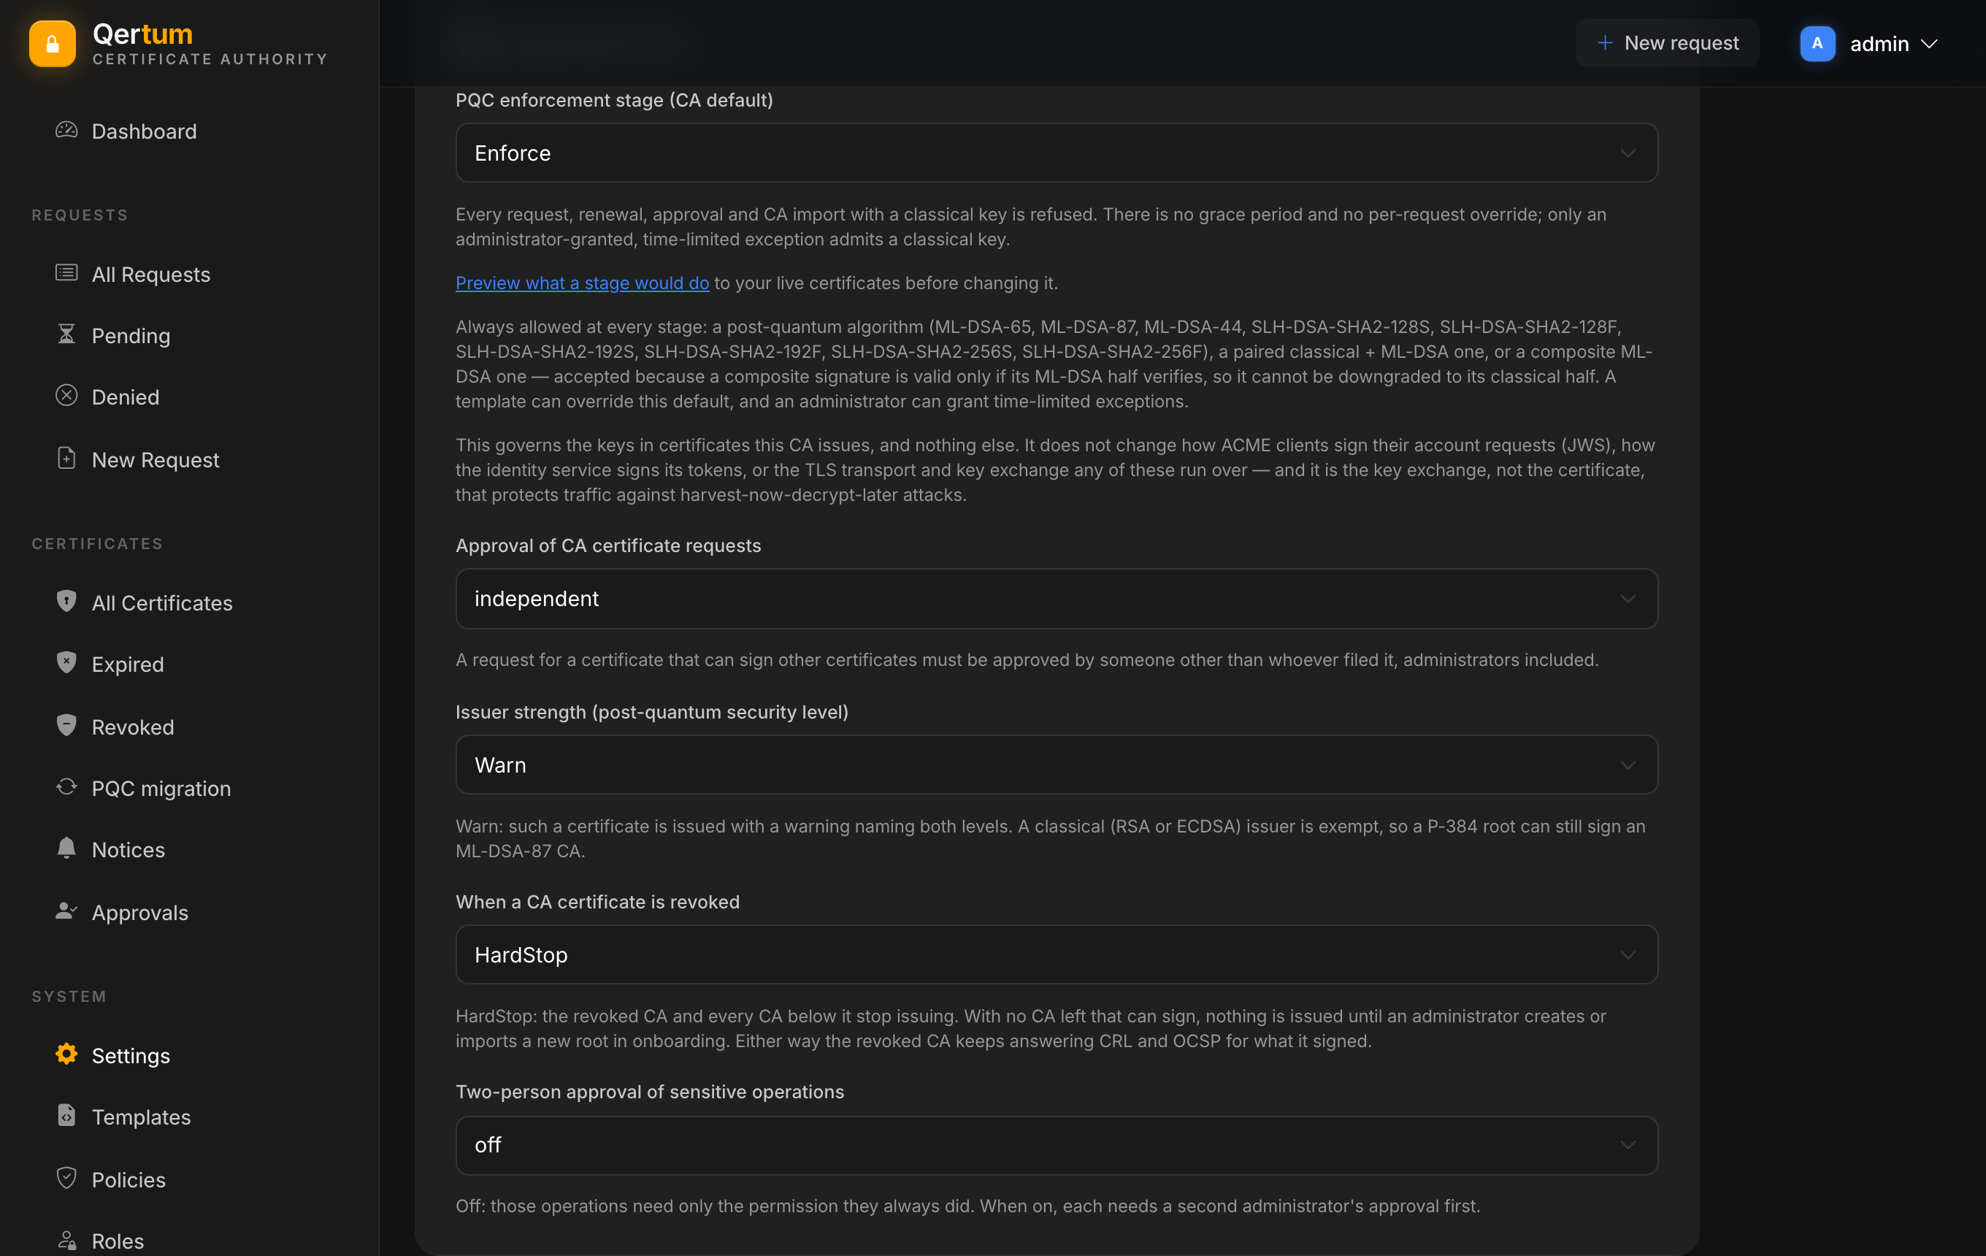This screenshot has width=1986, height=1256.
Task: Click the Settings gear icon
Action: coord(66,1054)
